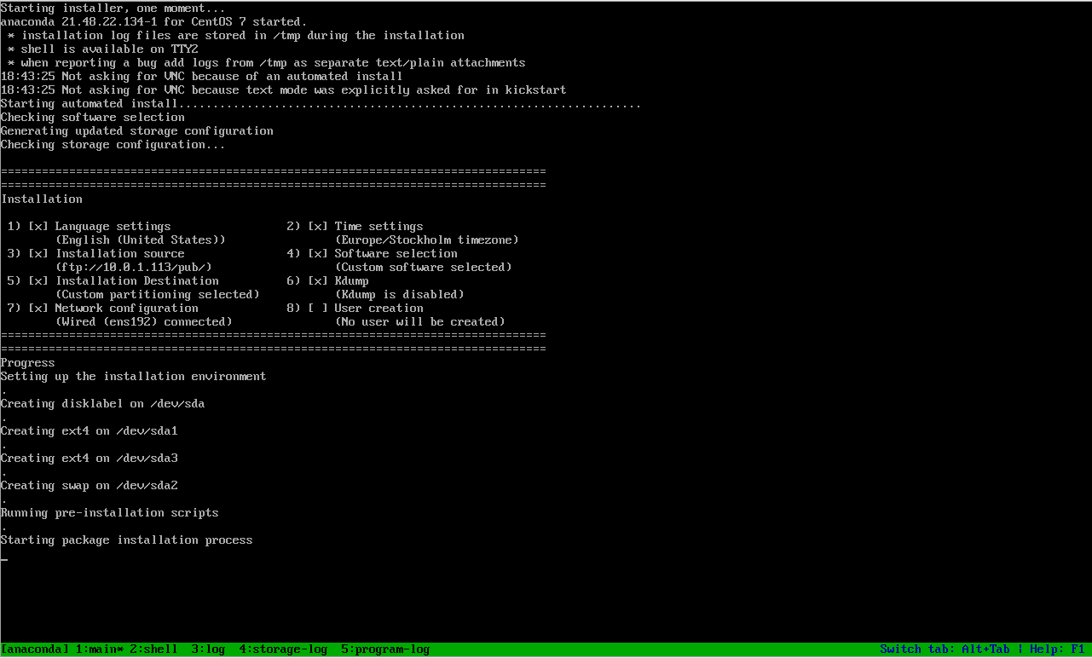Click 'Creating swap on /dev/sda2' line

(89, 486)
